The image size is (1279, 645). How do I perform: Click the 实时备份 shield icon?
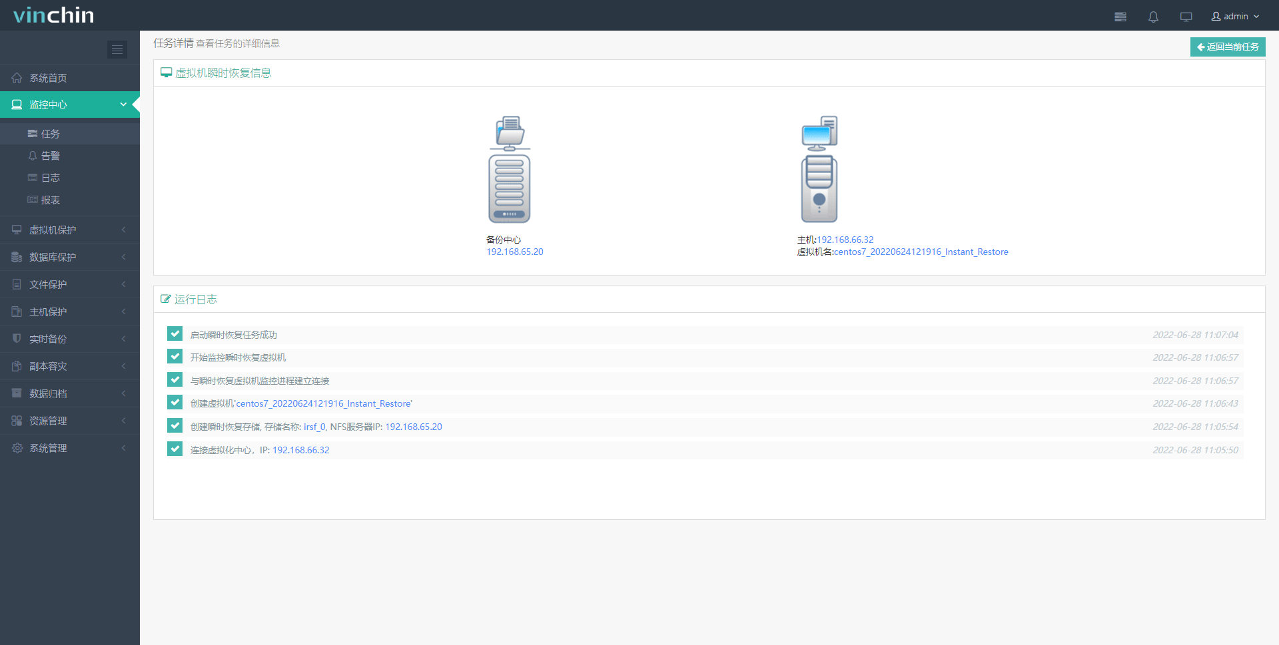pyautogui.click(x=17, y=339)
